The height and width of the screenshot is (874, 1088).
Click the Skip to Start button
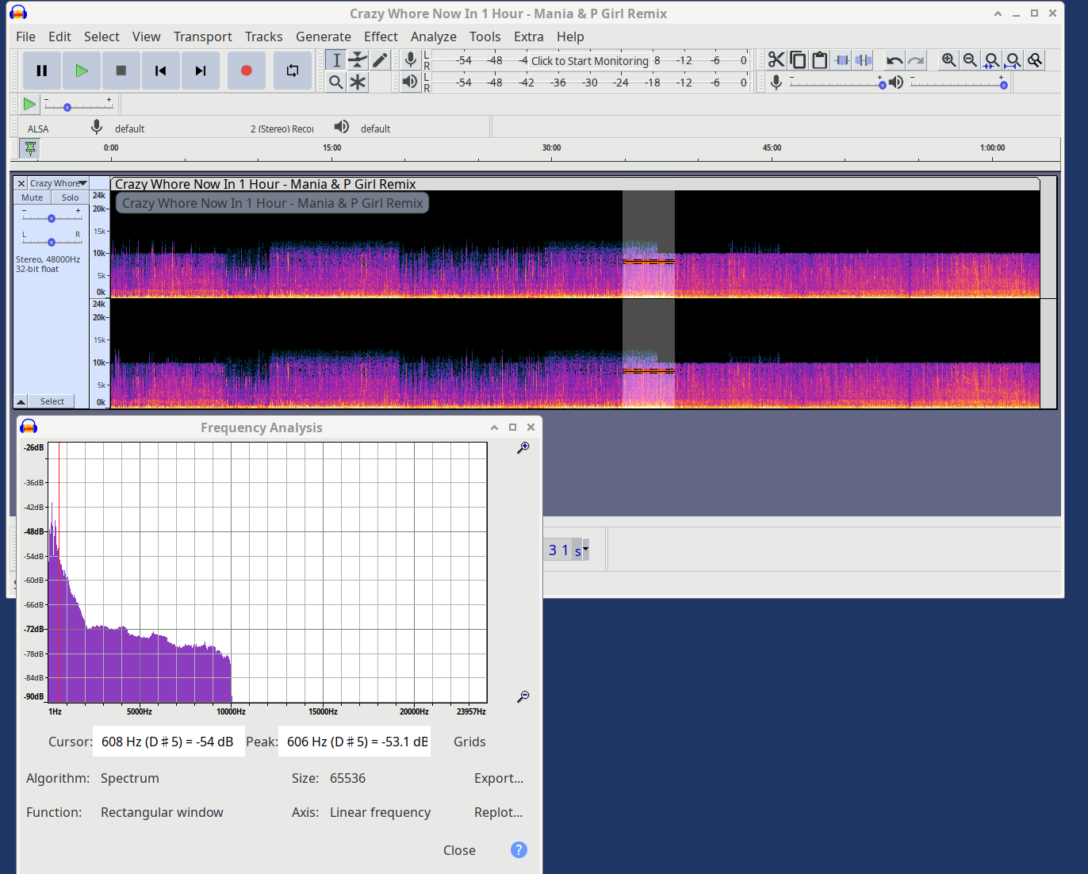160,71
